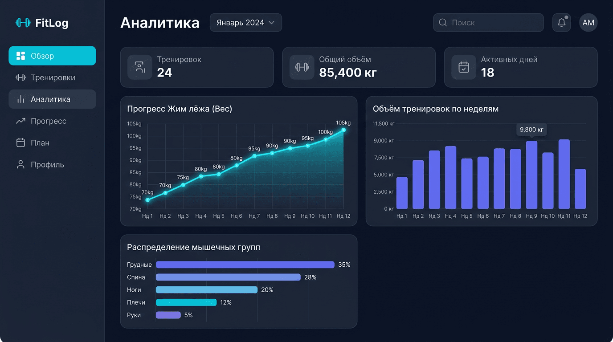This screenshot has width=613, height=342.
Task: Open the Прогресс page from the sidebar
Action: (x=52, y=121)
